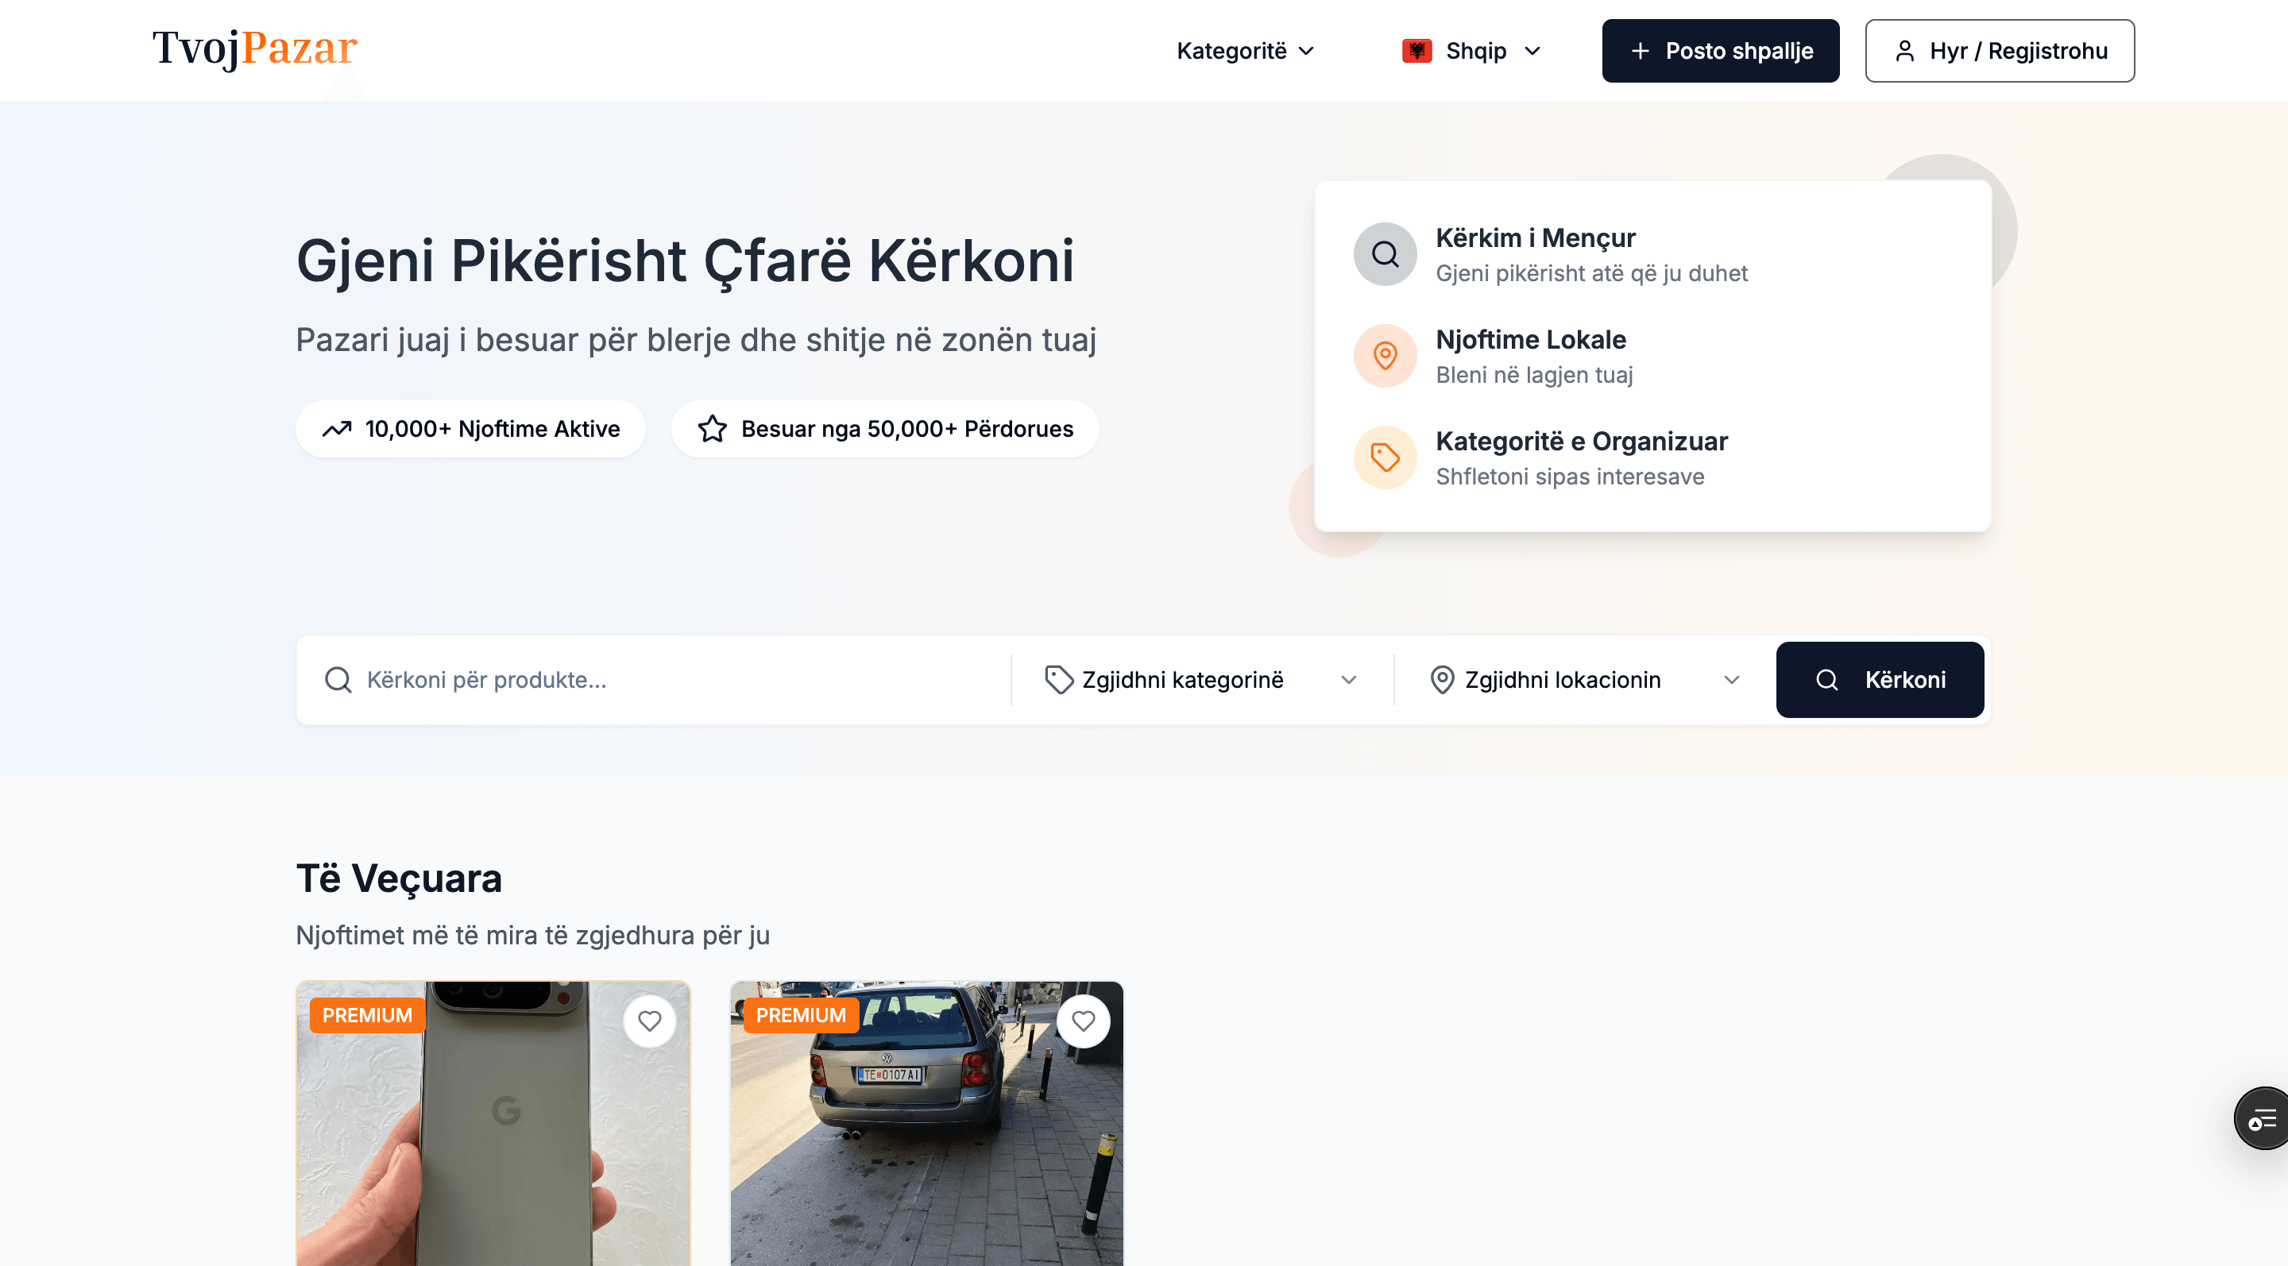Expand the Zgjidhni kategorinë dropdown
The height and width of the screenshot is (1266, 2288).
[1201, 680]
